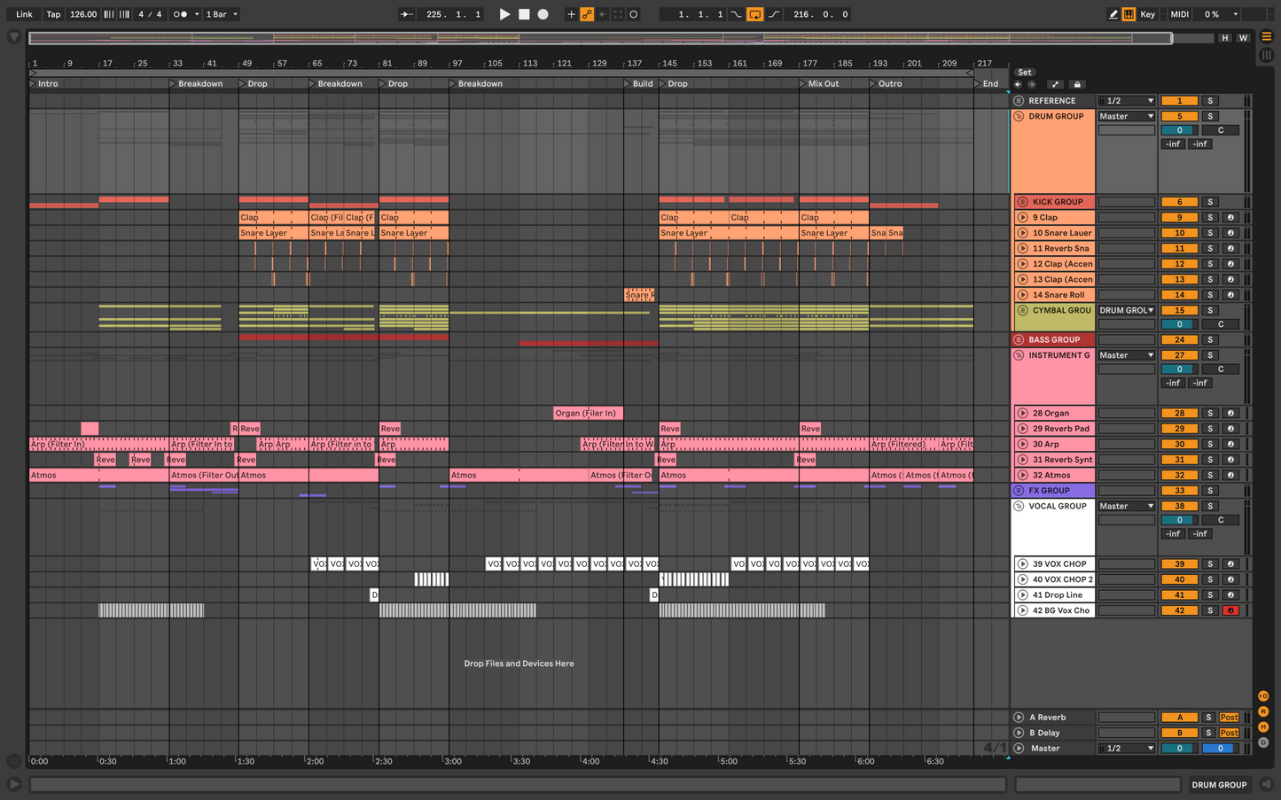Click the Arrangement Record button

pos(543,14)
